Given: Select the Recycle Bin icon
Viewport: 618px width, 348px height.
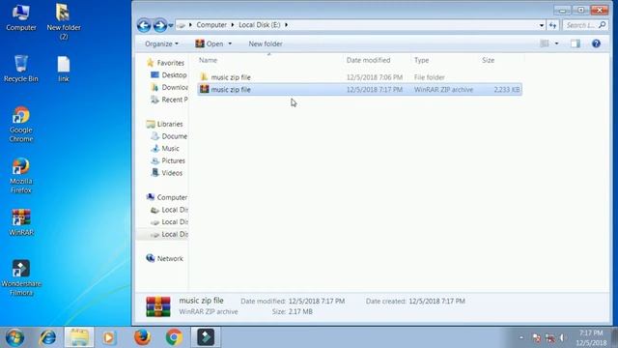Looking at the screenshot, I should [x=21, y=69].
